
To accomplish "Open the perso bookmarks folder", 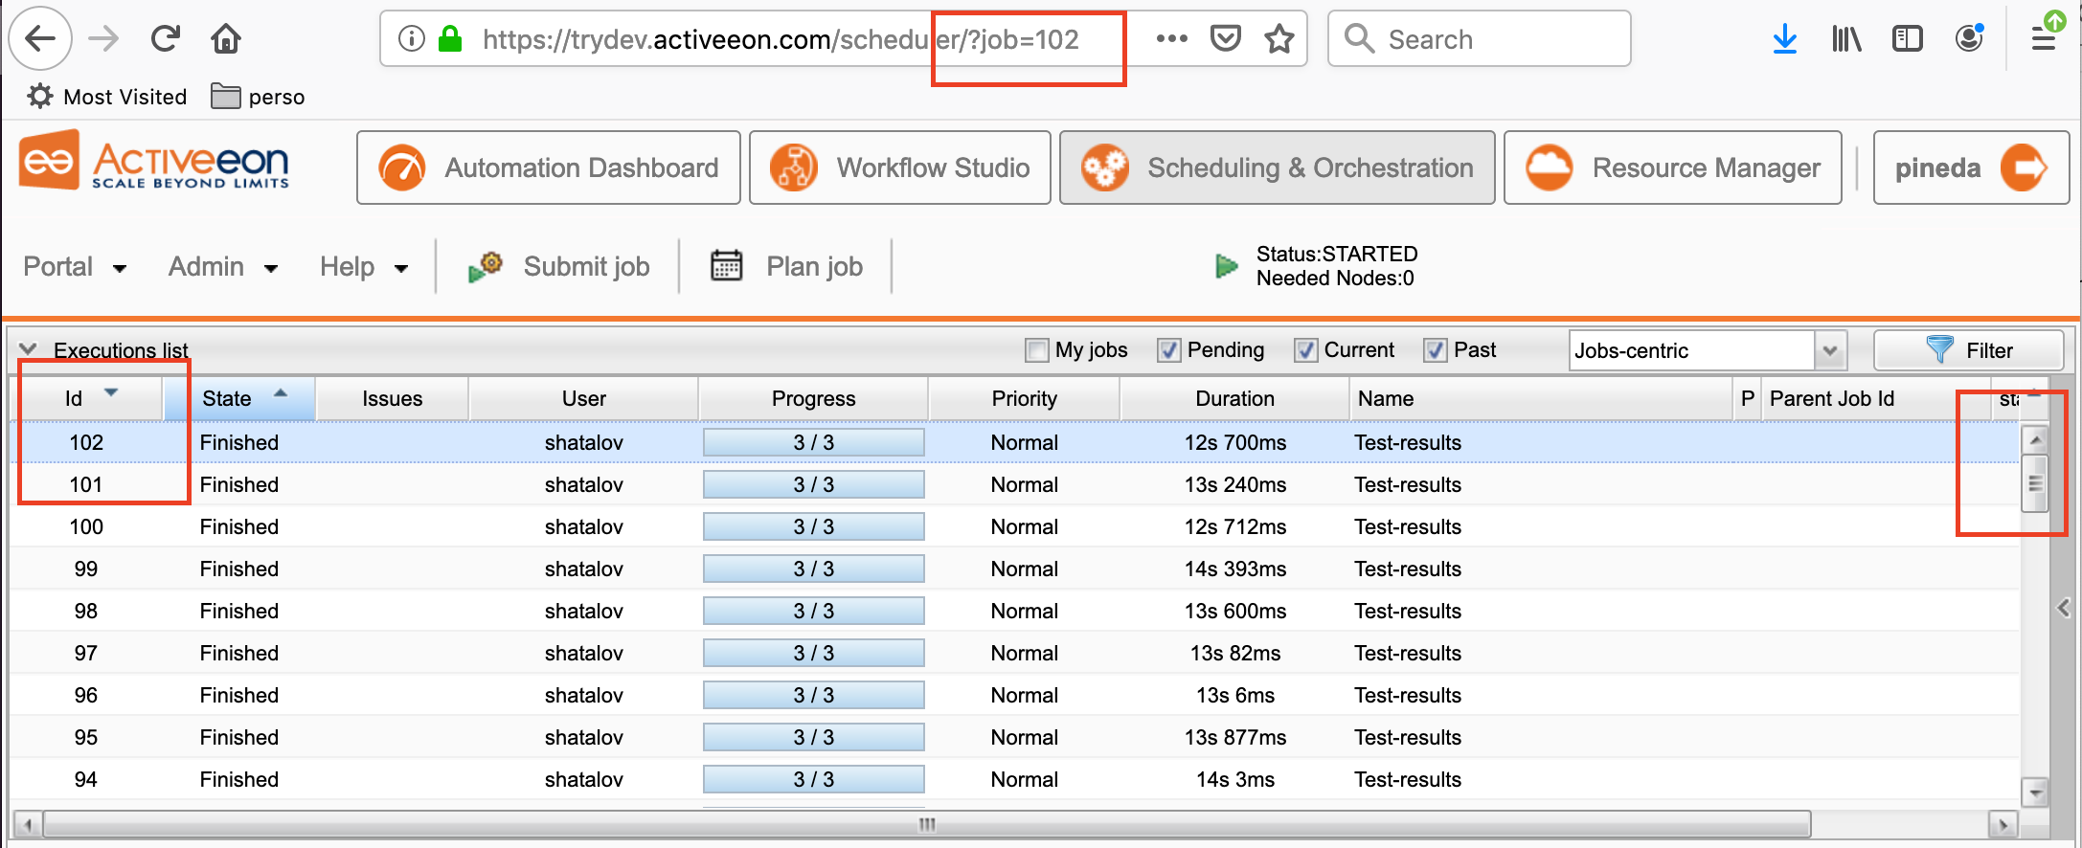I will [x=258, y=96].
